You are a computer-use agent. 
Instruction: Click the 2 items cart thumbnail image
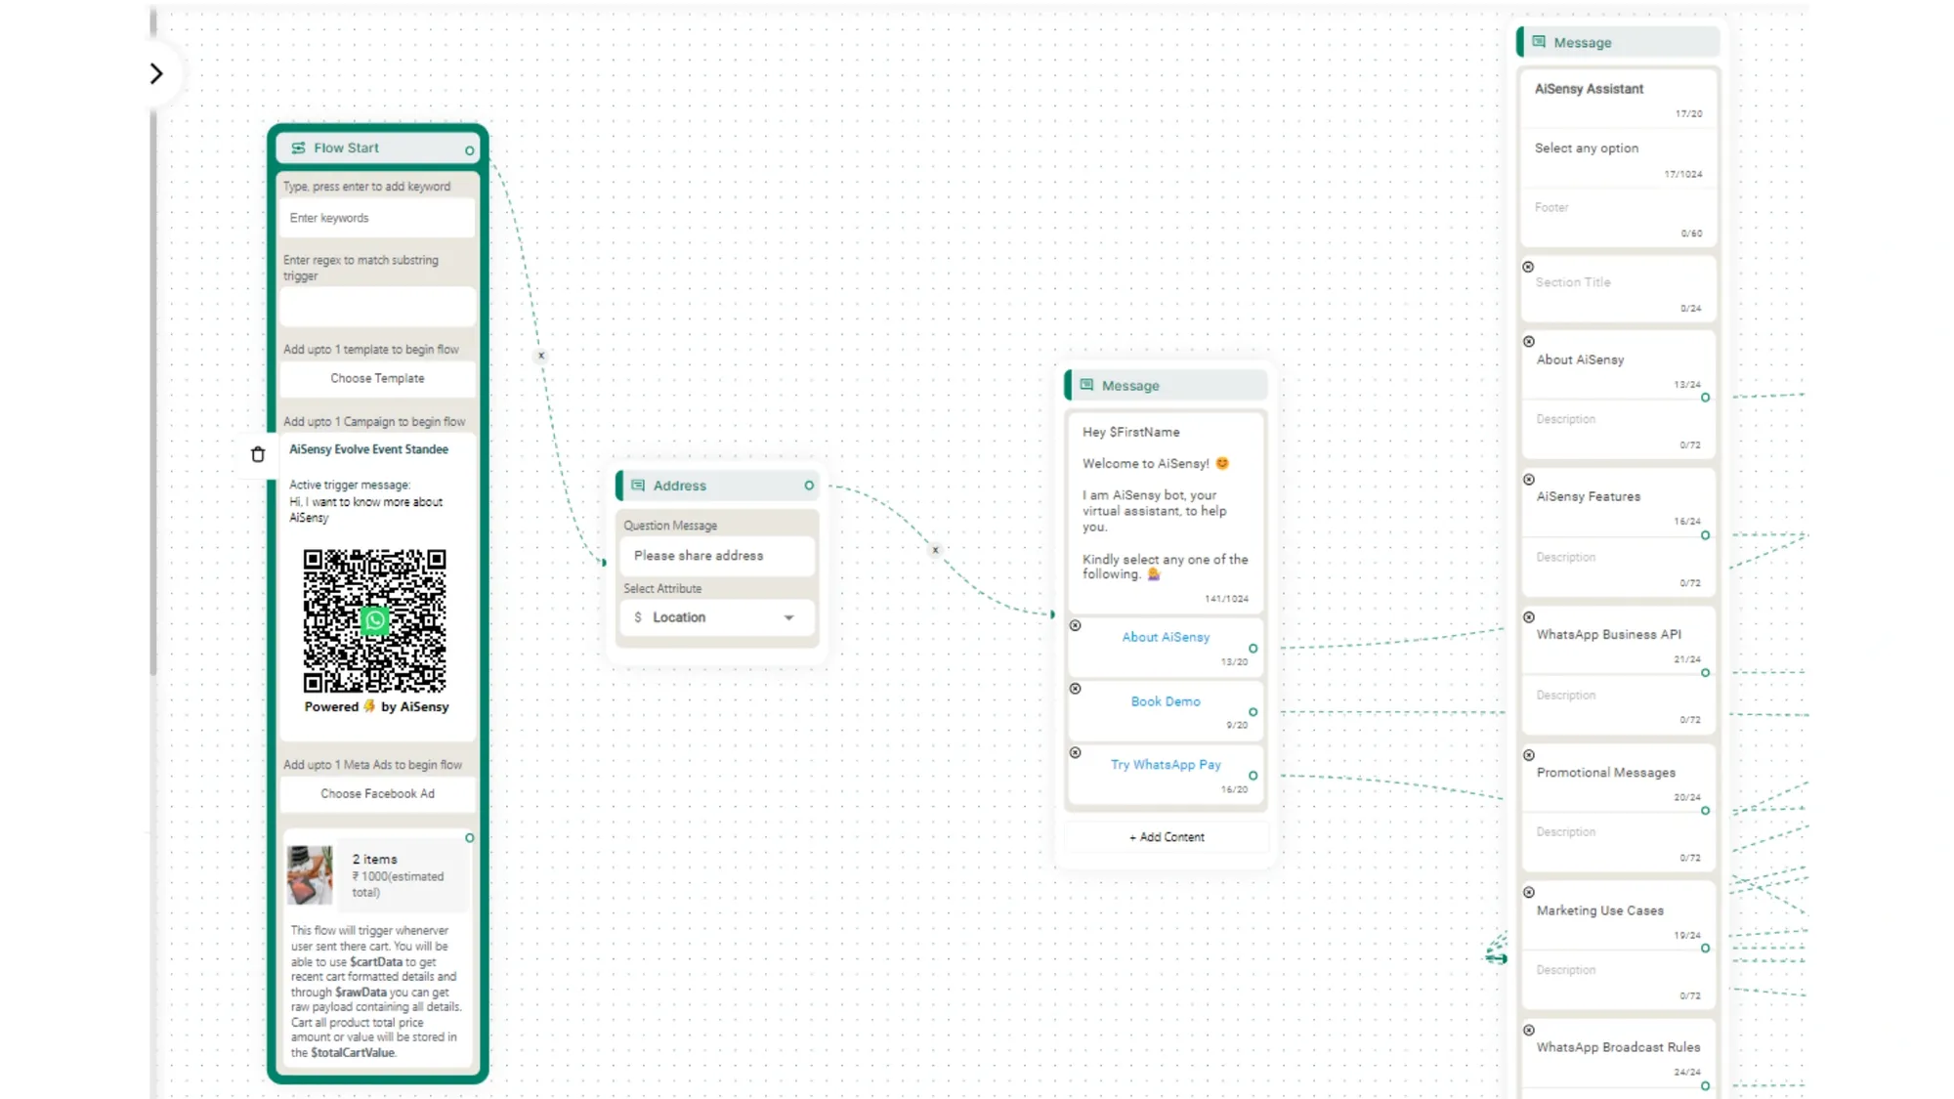pyautogui.click(x=310, y=874)
